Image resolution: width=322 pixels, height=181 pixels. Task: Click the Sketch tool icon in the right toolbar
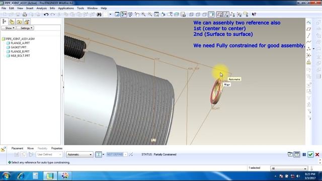point(308,22)
